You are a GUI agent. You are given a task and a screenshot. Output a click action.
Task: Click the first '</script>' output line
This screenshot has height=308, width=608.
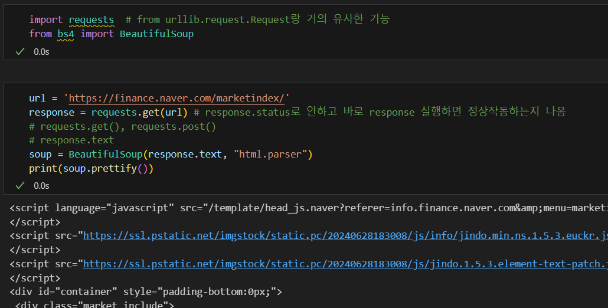pos(35,222)
